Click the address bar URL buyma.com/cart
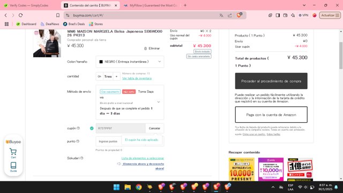343x193 pixels. tap(88, 16)
